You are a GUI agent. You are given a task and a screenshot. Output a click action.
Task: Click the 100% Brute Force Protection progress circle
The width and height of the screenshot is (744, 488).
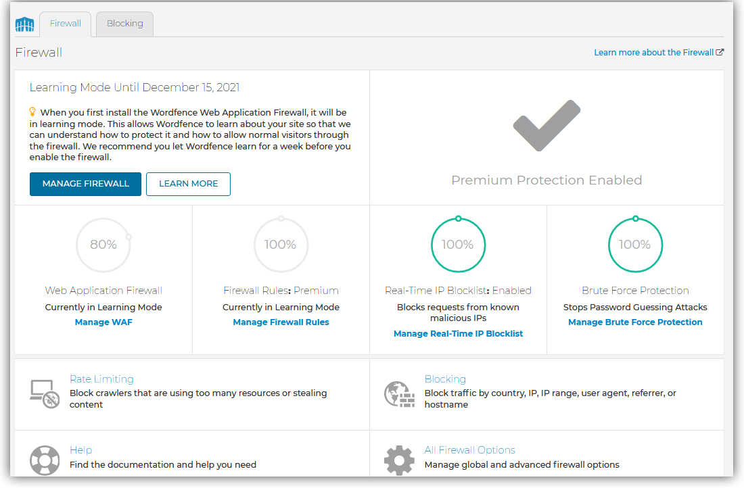tap(635, 245)
